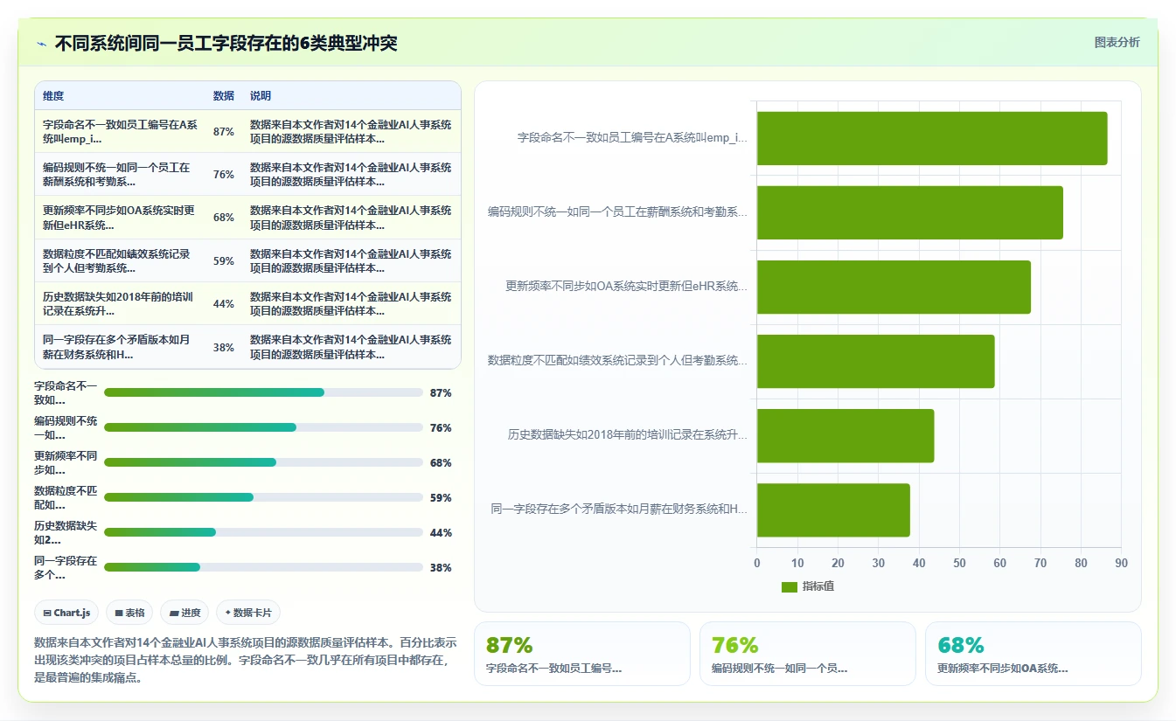The width and height of the screenshot is (1176, 721).
Task: Click the 44% progress bar for 历史数据缺失
Action: coord(263,532)
